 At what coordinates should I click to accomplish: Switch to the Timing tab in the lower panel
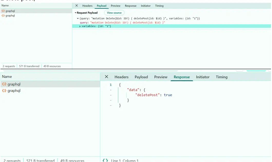click(221, 77)
